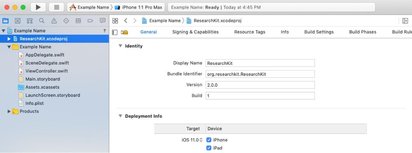
Task: Uncheck the iPhone device checkbox
Action: pos(209,140)
